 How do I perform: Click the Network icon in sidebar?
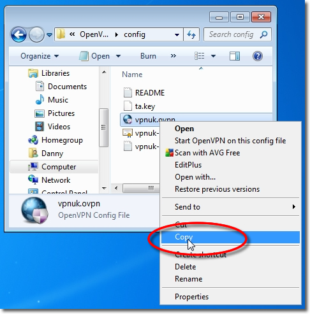tap(33, 180)
